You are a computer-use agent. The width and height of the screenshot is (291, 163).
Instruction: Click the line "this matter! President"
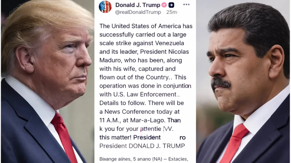pos(143,137)
